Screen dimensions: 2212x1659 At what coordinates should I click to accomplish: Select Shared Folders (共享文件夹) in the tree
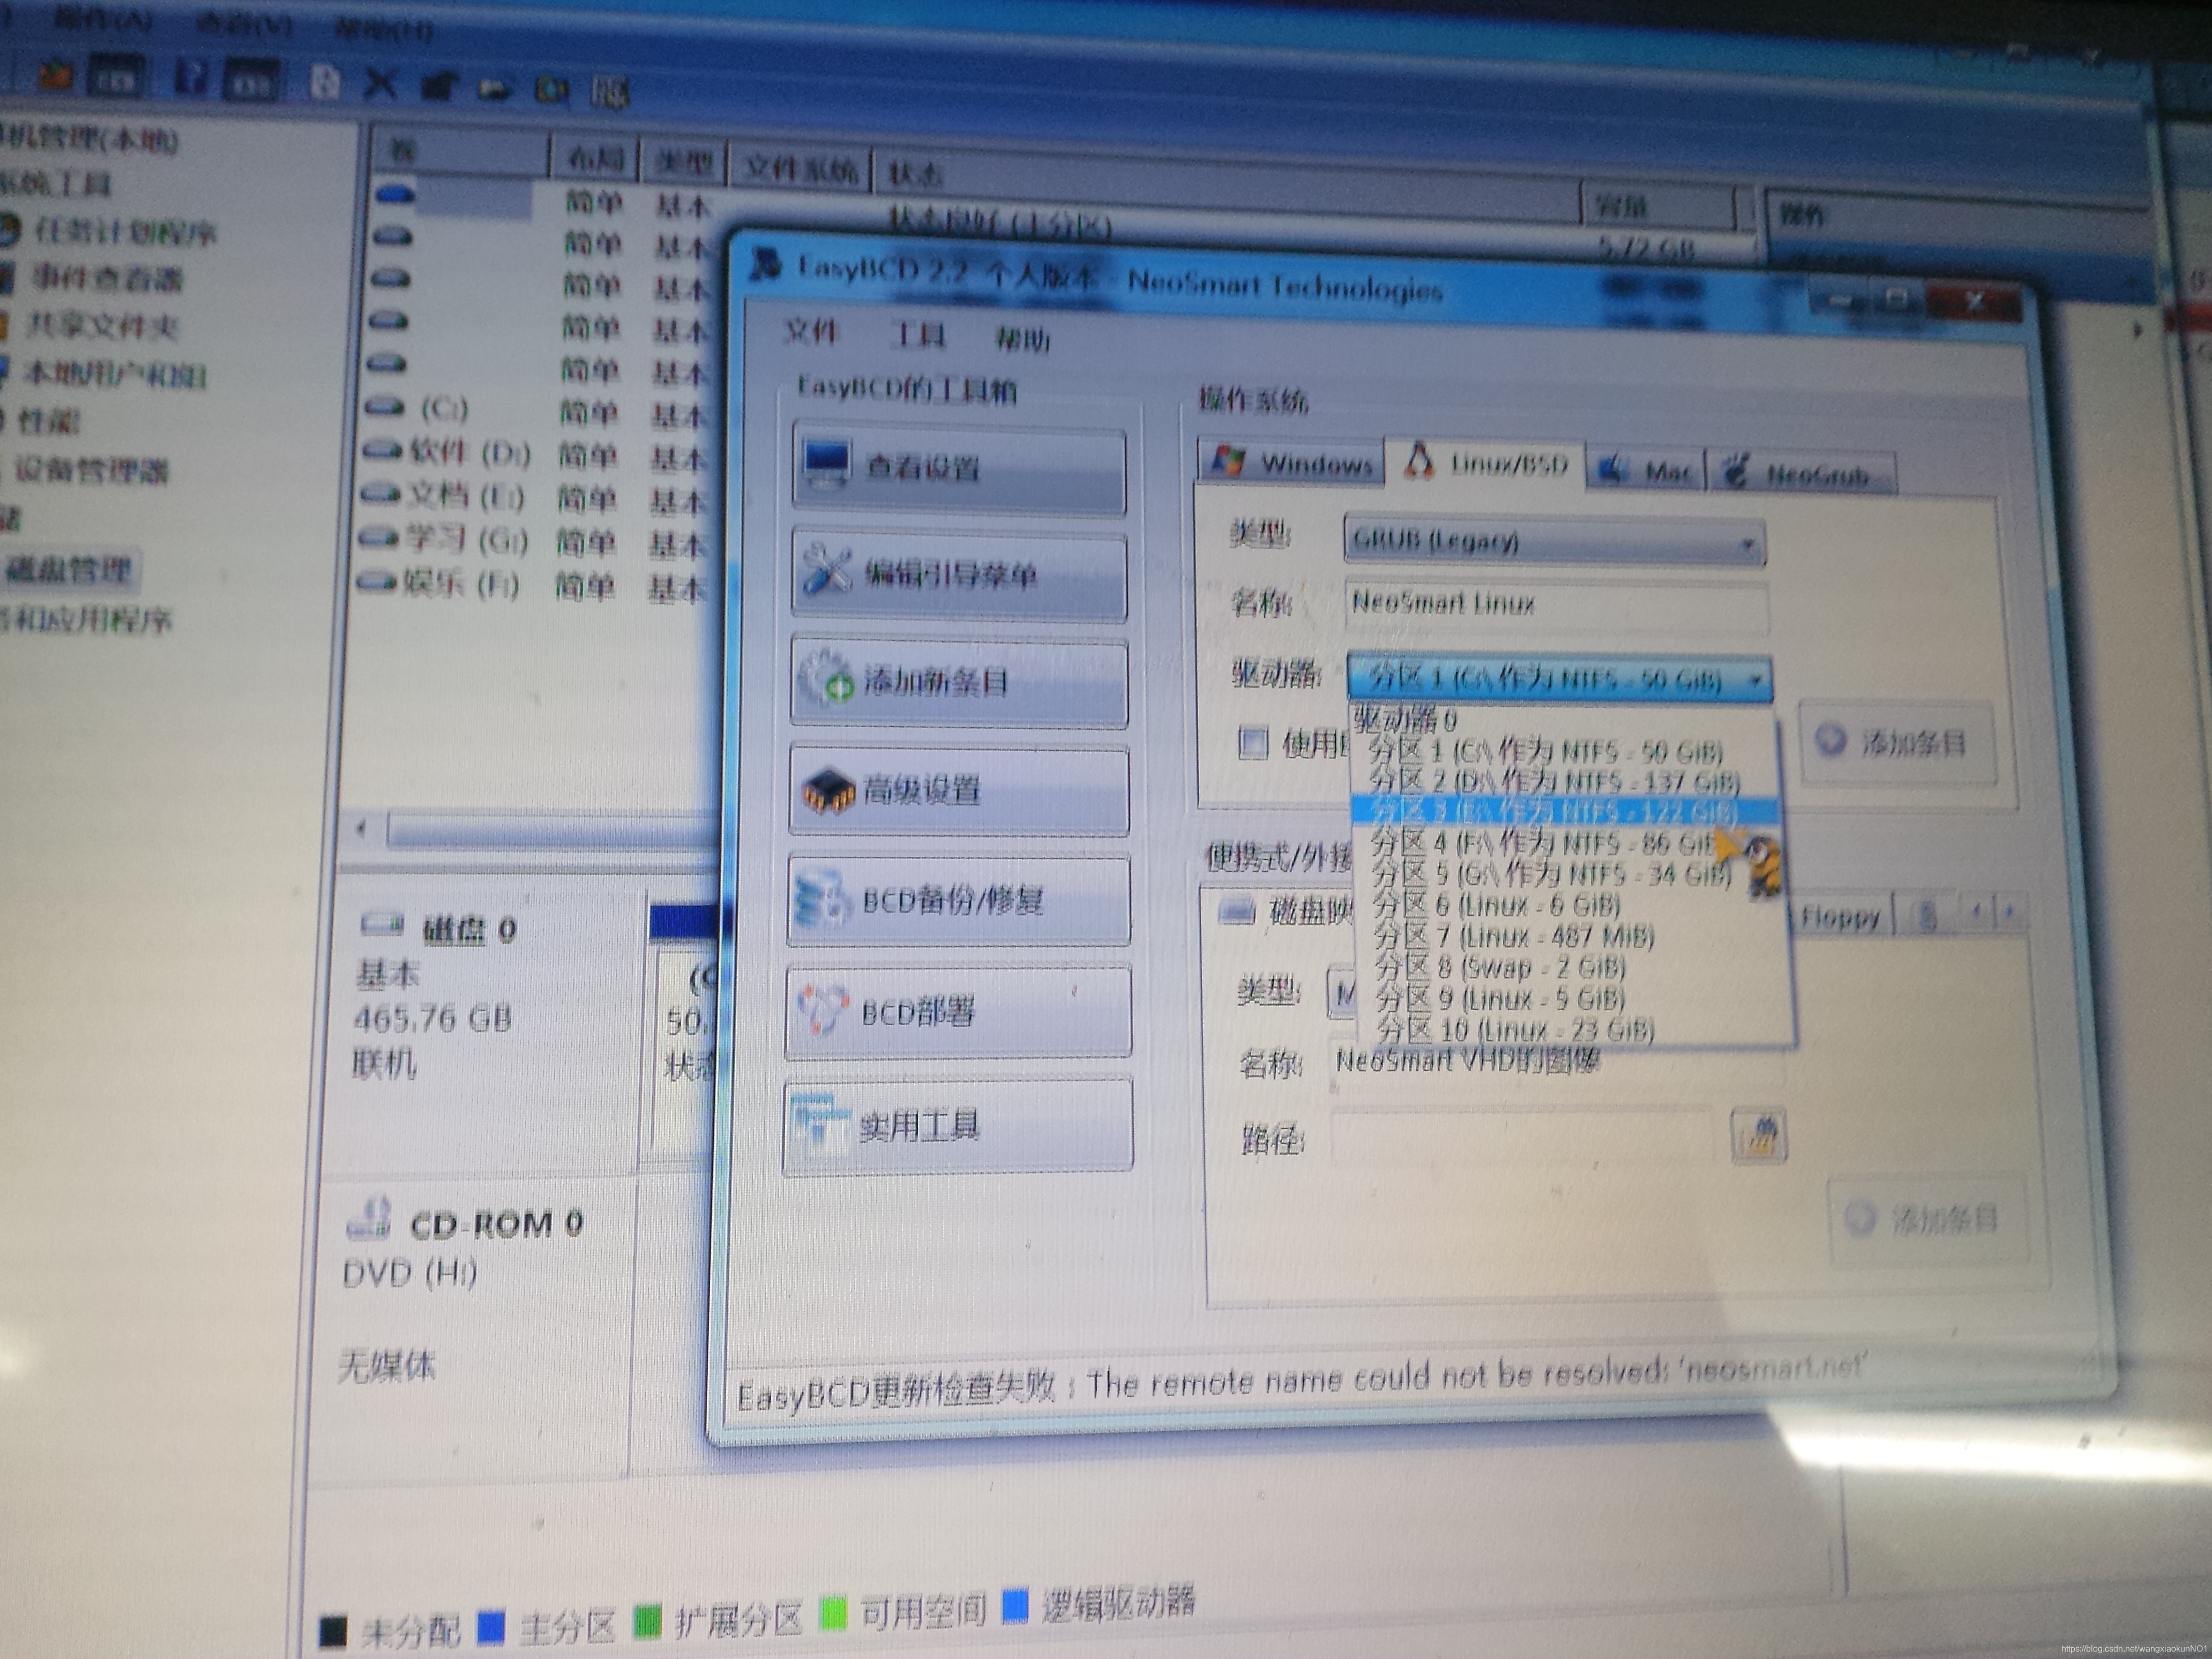point(102,325)
